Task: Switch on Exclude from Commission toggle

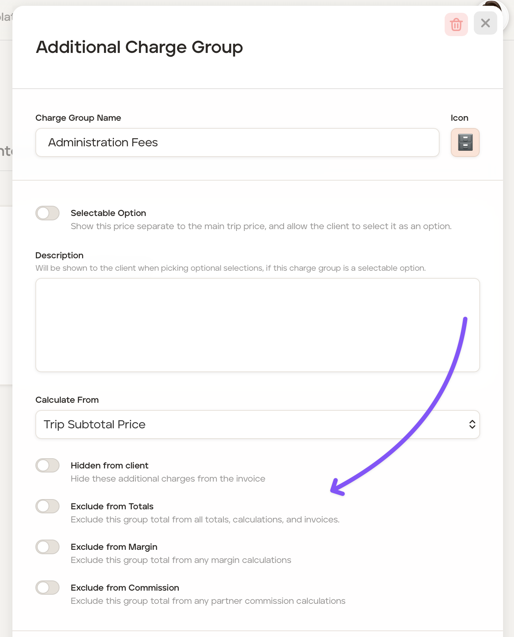Action: coord(47,588)
